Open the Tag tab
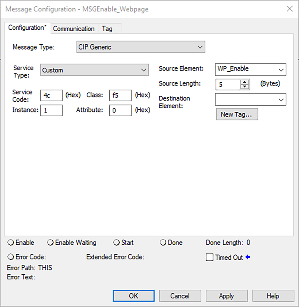The image size is (299, 307). point(107,29)
